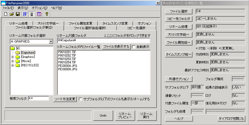Select the [RECYCLED] folder label

[x=30, y=65]
